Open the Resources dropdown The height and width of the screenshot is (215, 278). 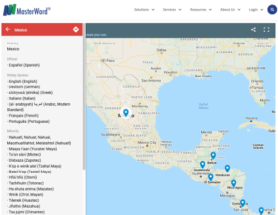tap(201, 9)
